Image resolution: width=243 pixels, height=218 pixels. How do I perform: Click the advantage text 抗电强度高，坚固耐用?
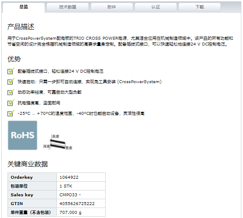click(x=39, y=103)
